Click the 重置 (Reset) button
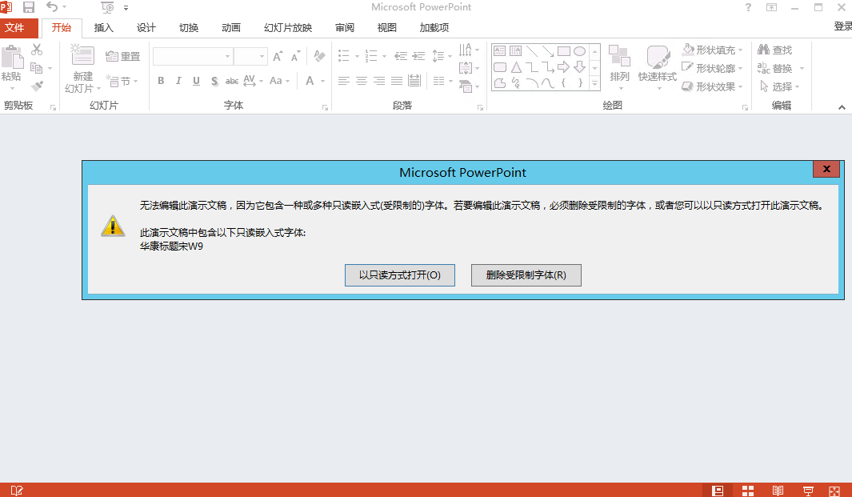852x497 pixels. pos(123,56)
